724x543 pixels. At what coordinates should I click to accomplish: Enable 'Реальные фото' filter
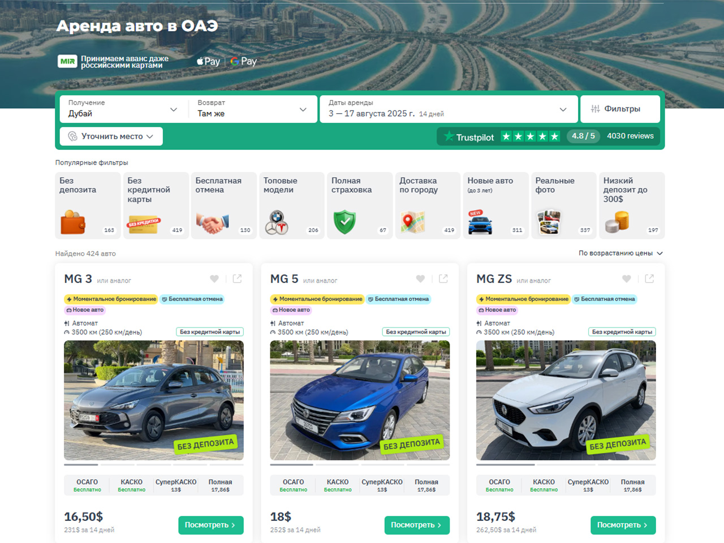[563, 205]
